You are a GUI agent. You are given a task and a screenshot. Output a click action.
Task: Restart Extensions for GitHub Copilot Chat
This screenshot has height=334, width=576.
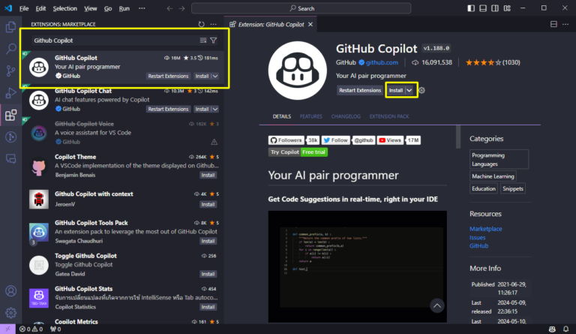click(168, 109)
